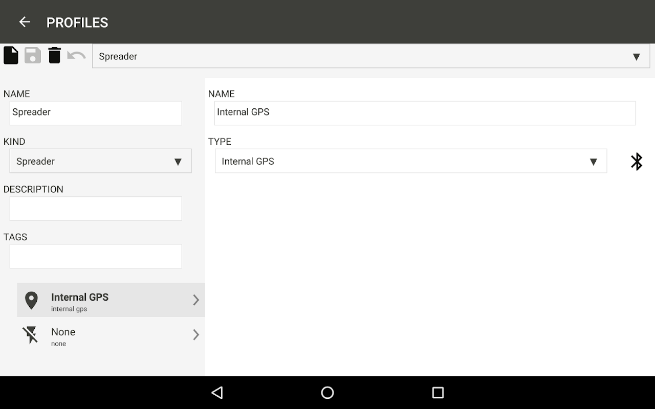Select the Internal GPS list item
The height and width of the screenshot is (409, 655).
click(x=111, y=300)
